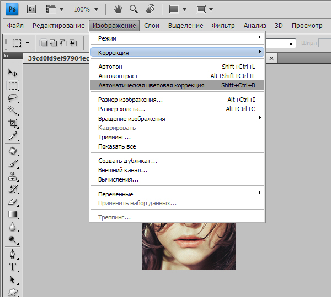Select the Brush tool
Screen dimensions: 331x297
coord(13,163)
